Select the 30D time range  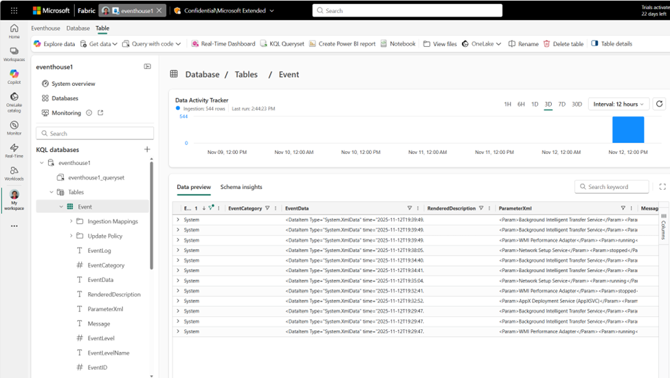577,104
